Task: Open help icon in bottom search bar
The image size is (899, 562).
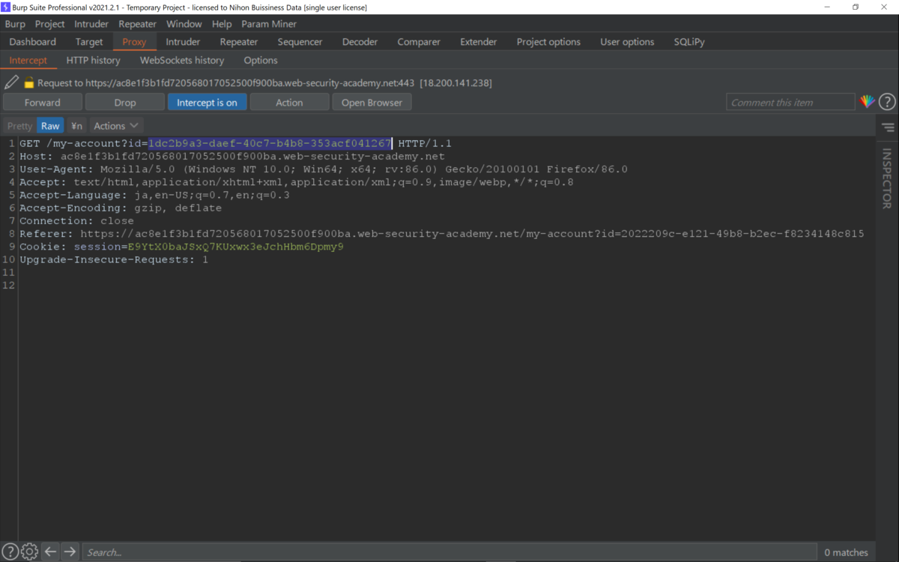Action: [x=10, y=552]
